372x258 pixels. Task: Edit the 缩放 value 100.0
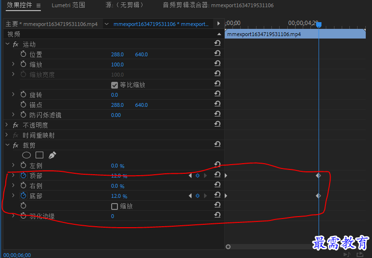click(x=117, y=64)
